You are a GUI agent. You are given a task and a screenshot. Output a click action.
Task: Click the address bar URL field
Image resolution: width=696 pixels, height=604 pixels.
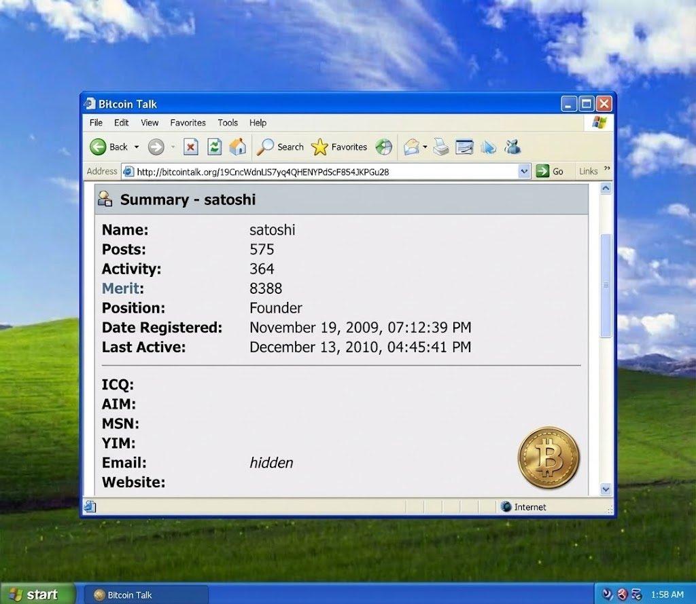click(x=326, y=172)
